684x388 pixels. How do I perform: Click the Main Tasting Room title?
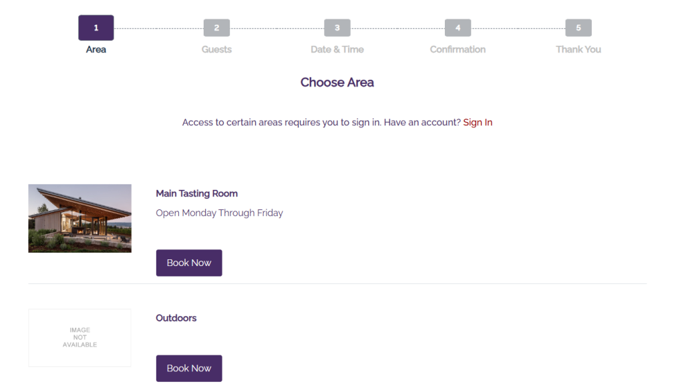pyautogui.click(x=196, y=193)
